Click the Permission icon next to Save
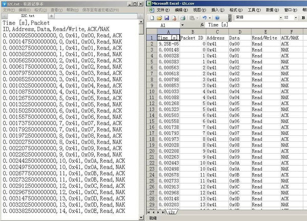 pyautogui.click(x=174, y=18)
